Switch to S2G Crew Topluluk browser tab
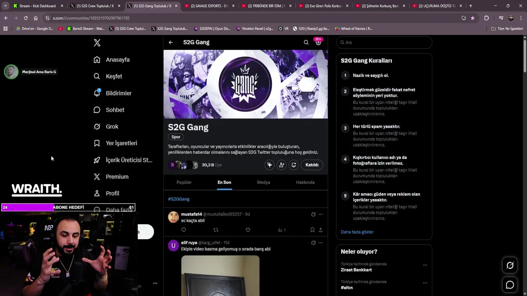Image resolution: width=527 pixels, height=296 pixels. (x=96, y=6)
